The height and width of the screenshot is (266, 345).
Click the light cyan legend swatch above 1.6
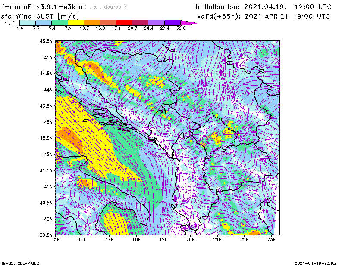click(x=28, y=23)
